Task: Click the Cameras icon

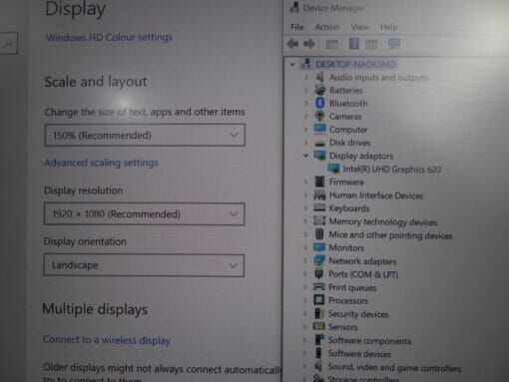Action: pyautogui.click(x=319, y=116)
